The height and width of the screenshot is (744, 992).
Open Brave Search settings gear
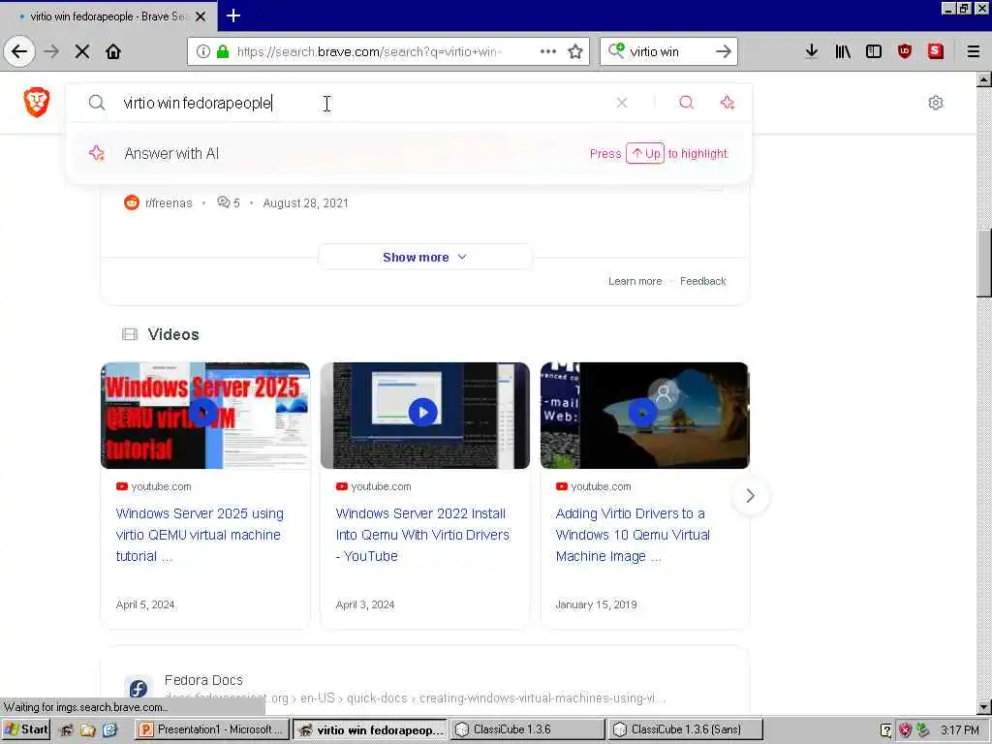(x=936, y=103)
